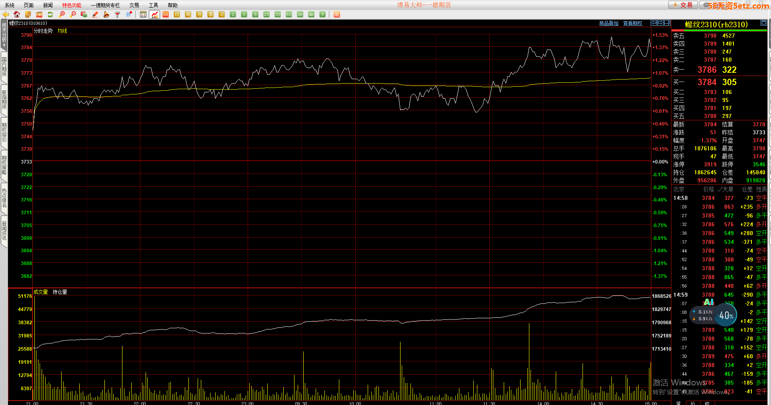
Task: Click the funnel filter icon
Action: pyautogui.click(x=117, y=14)
